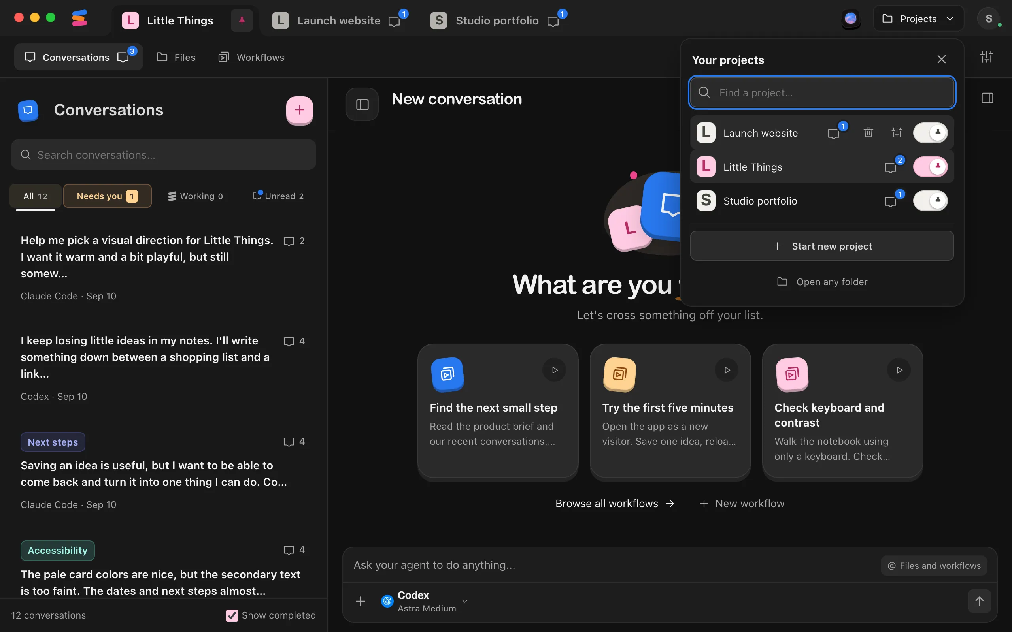Run the Try the first five minutes workflow

point(727,370)
